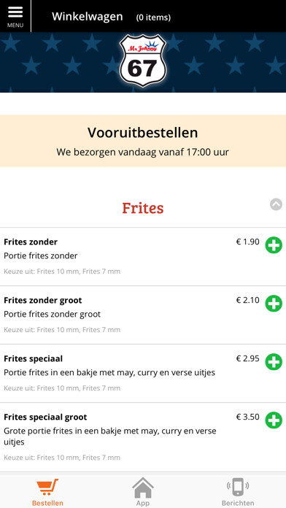
Task: Tap Keuze uit options under Frites zonder
Action: 62,272
